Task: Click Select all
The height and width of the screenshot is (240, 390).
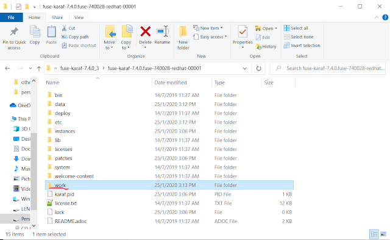Action: click(296, 28)
